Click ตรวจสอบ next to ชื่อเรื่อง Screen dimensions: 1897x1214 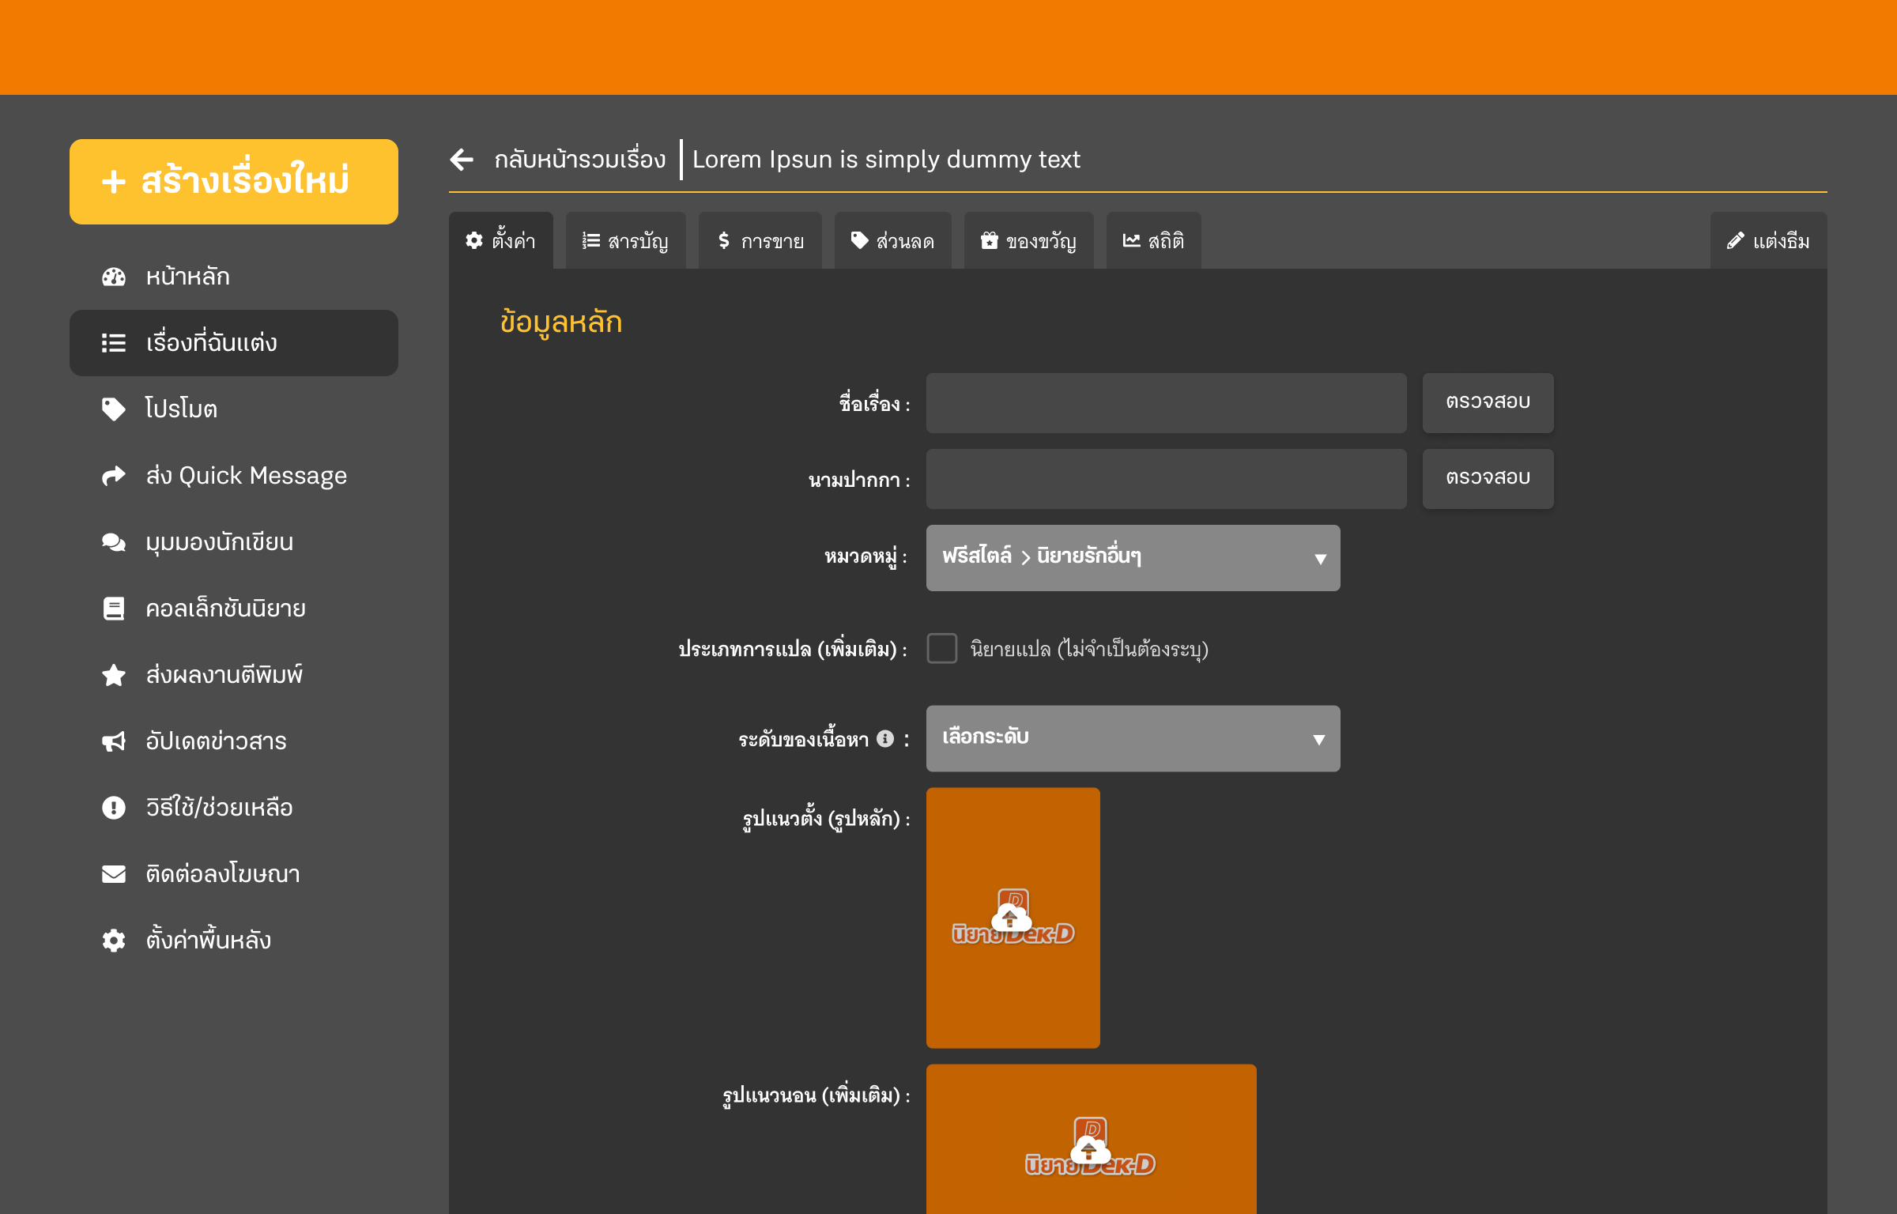tap(1488, 402)
